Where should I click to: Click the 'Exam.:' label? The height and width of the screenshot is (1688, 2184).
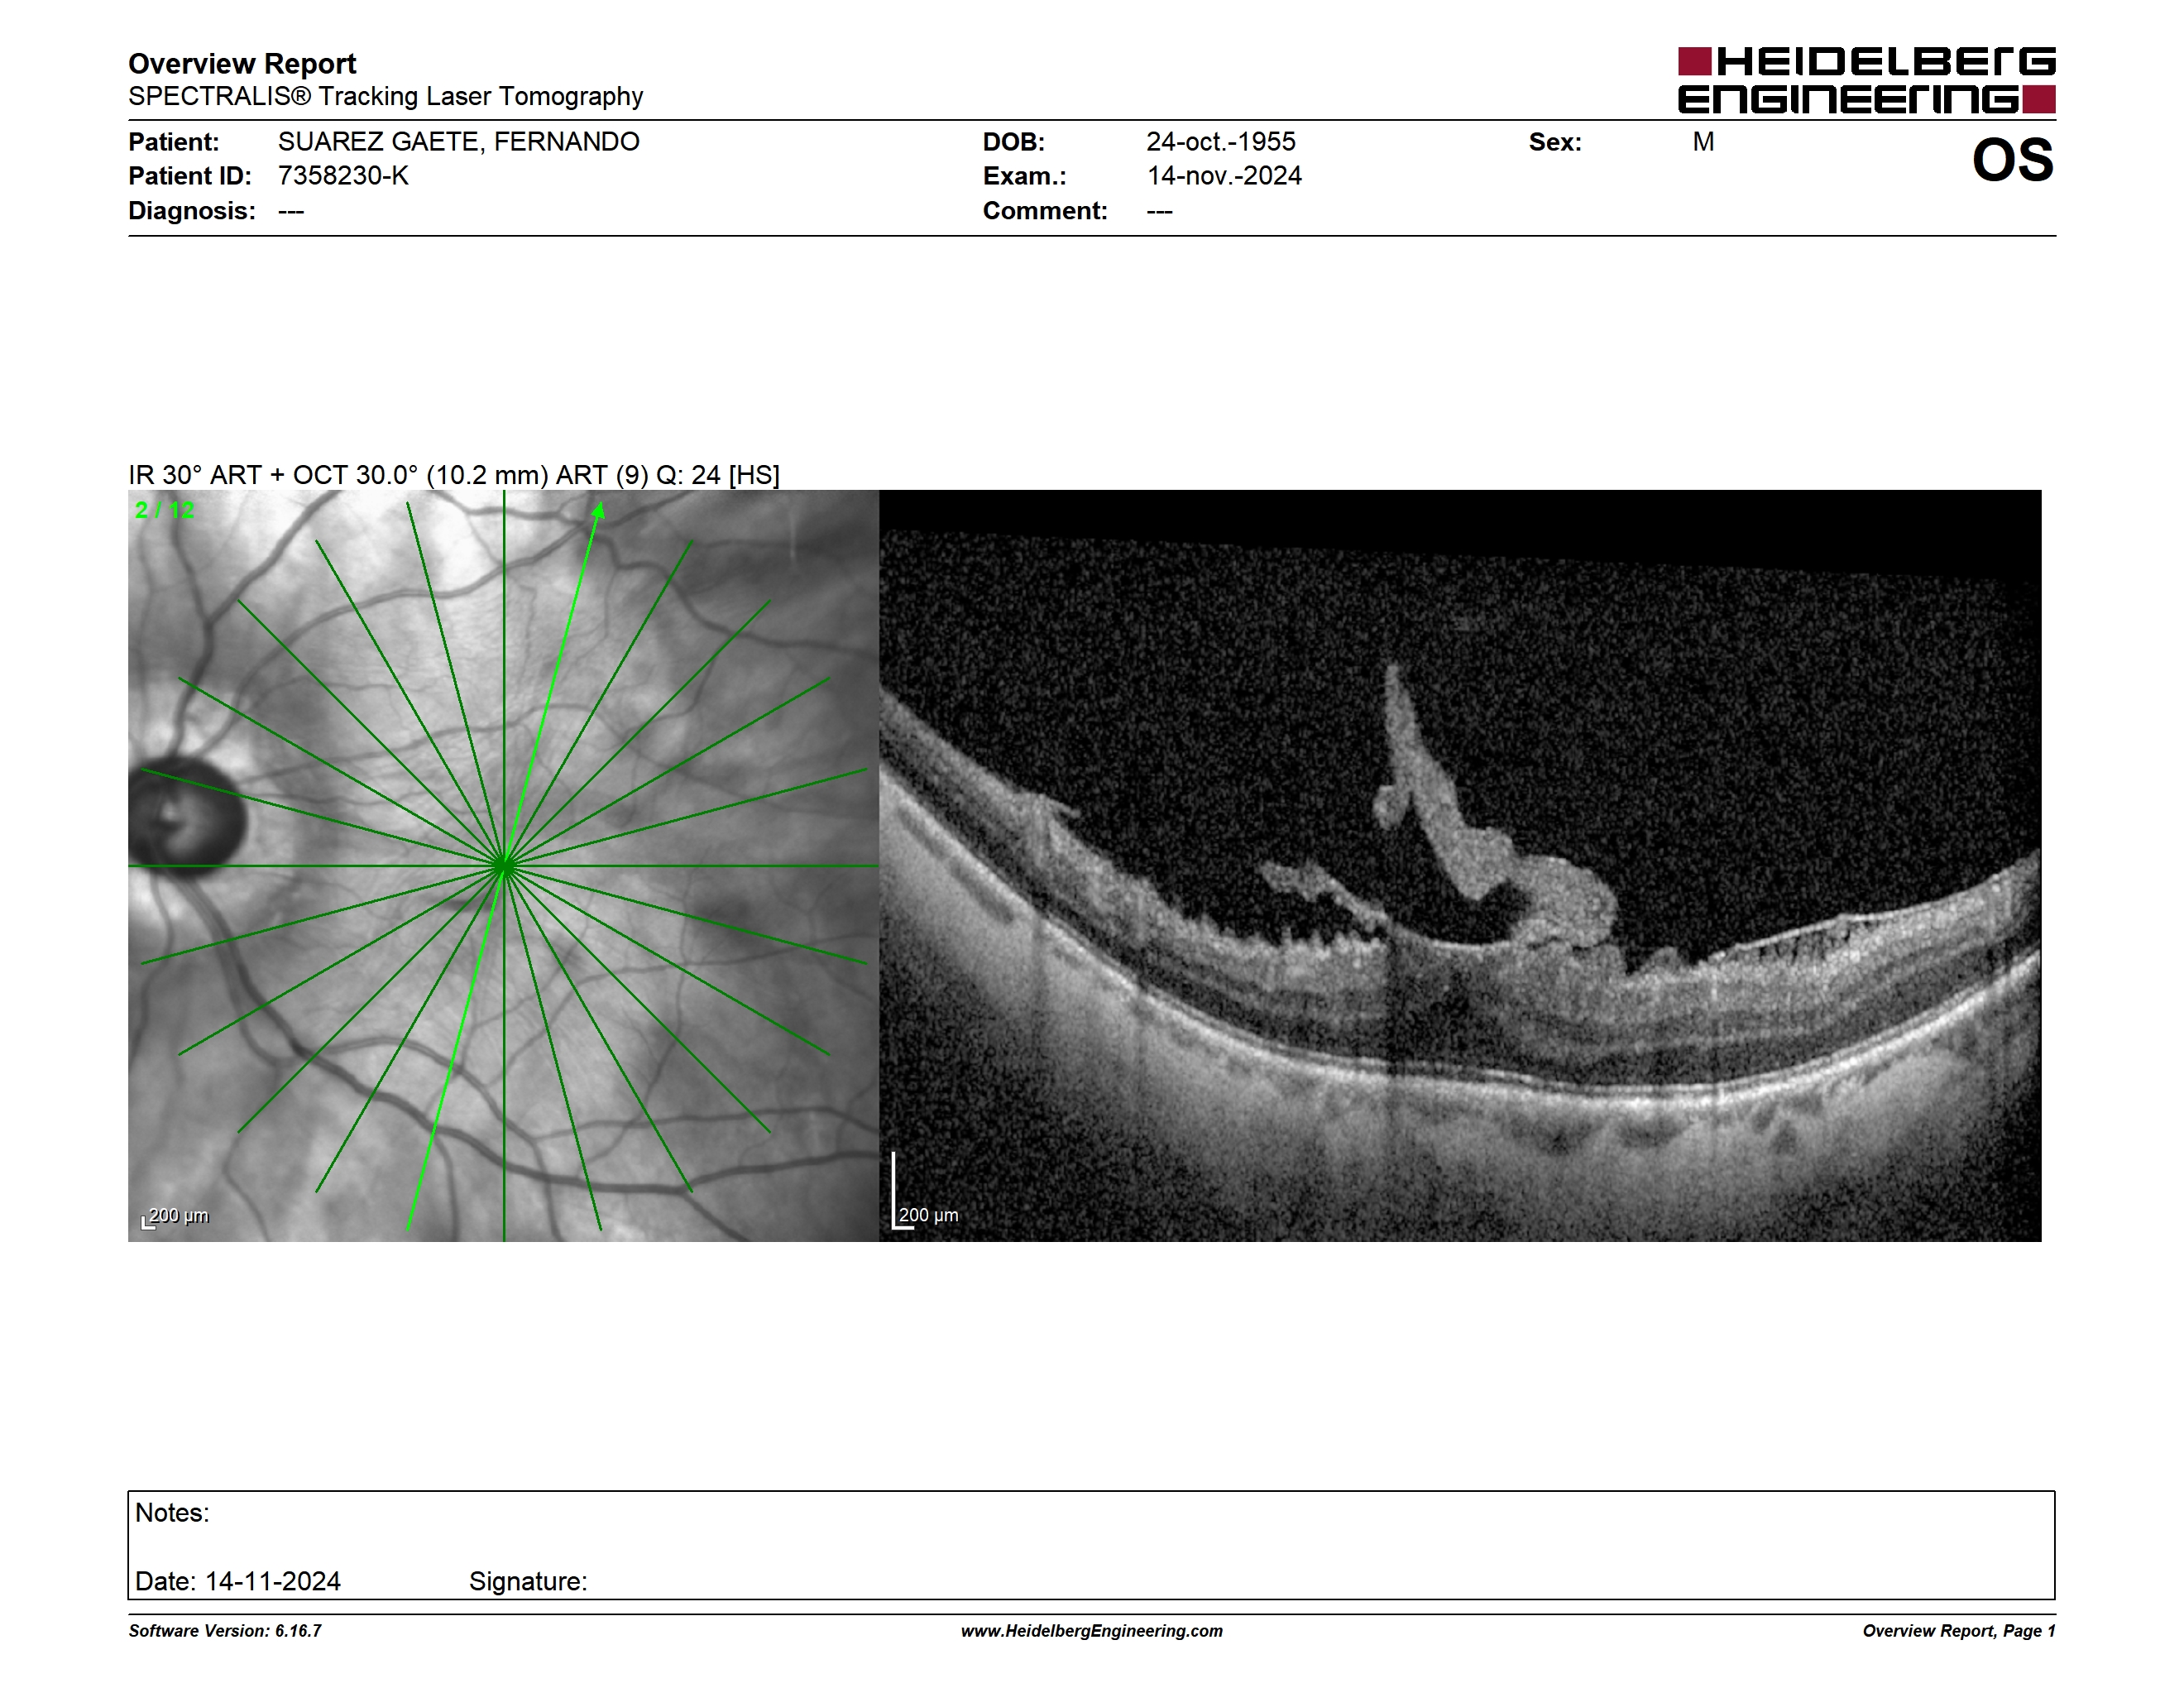1025,176
